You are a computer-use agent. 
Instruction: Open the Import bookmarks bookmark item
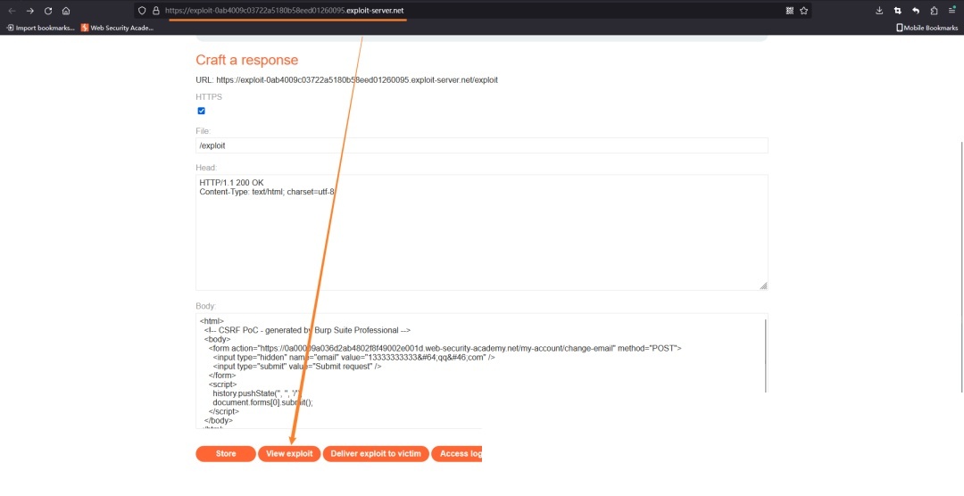pos(40,28)
